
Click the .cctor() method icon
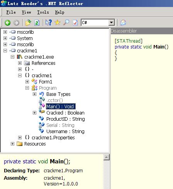coord(42,100)
